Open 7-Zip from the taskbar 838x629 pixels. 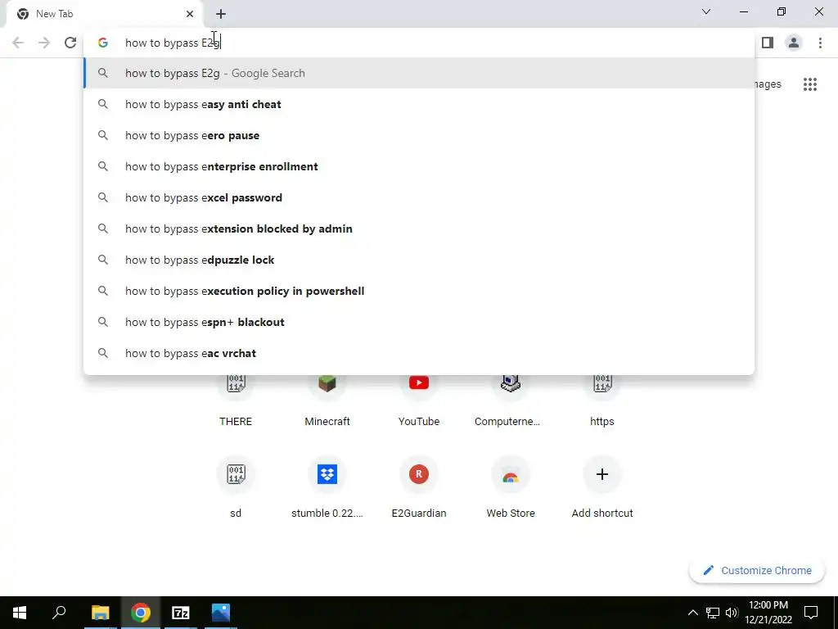[181, 613]
